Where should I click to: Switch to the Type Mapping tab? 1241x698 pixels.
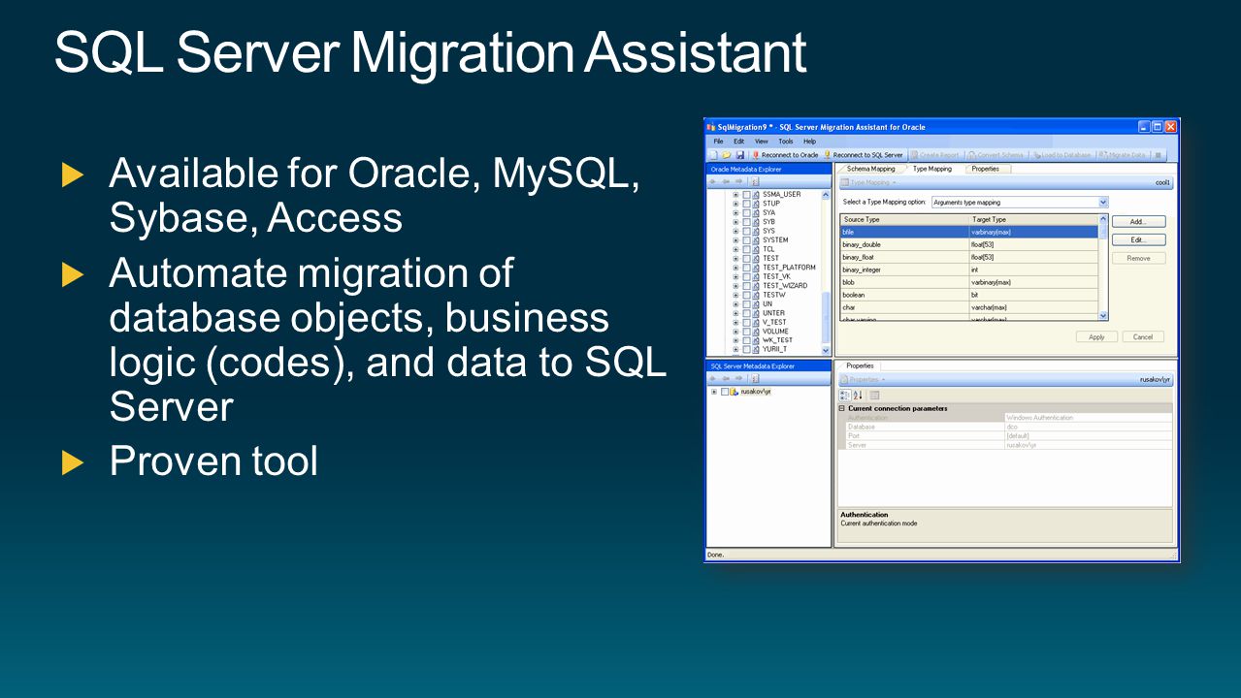coord(932,169)
